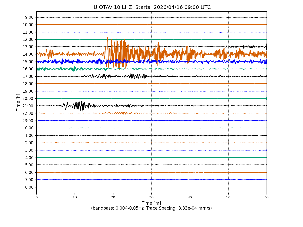Viewport: 303px width, 227px height.
Task: Click the "50" minute tick on x-axis
Action: tap(228, 197)
